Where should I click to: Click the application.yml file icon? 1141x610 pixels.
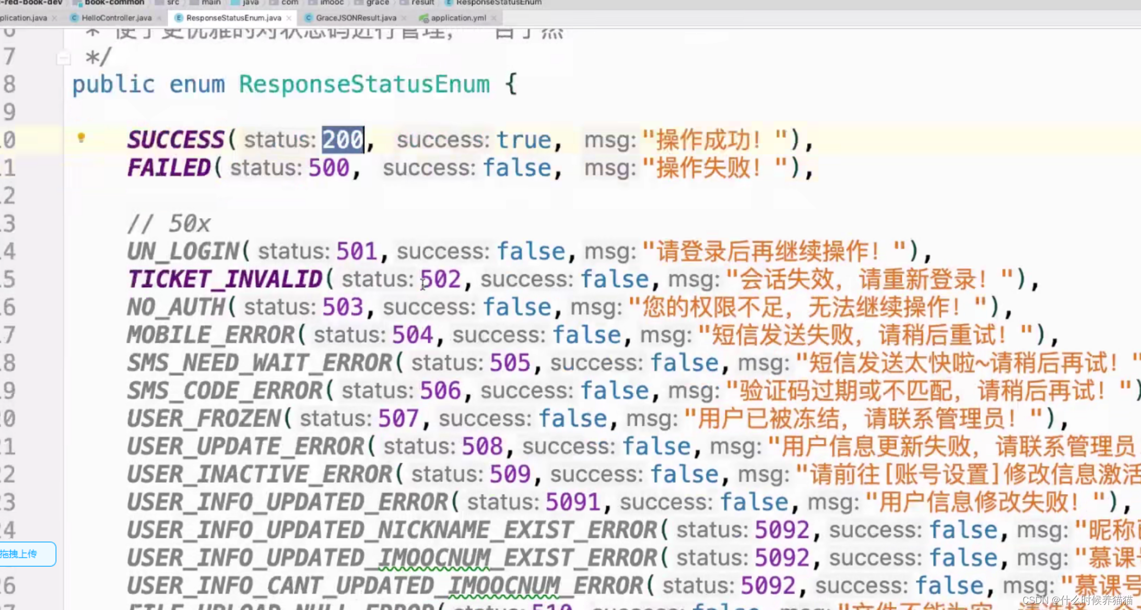tap(424, 18)
